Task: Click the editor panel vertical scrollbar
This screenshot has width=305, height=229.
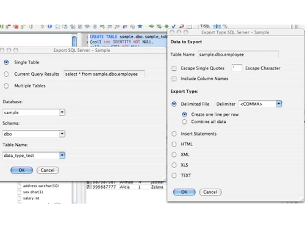Action: click(74, 41)
